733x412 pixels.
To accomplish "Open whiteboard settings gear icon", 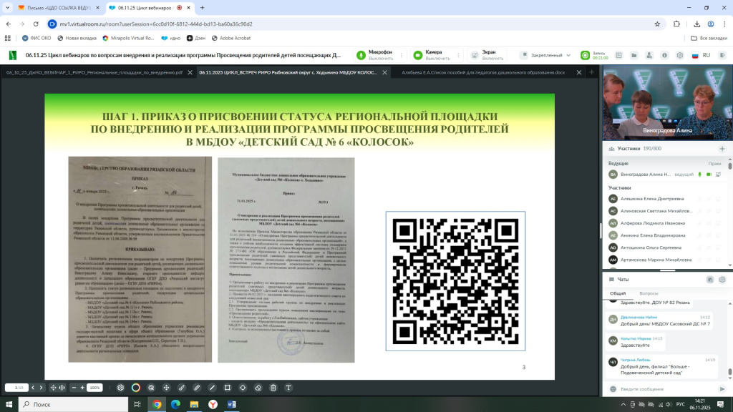I will coord(120,387).
